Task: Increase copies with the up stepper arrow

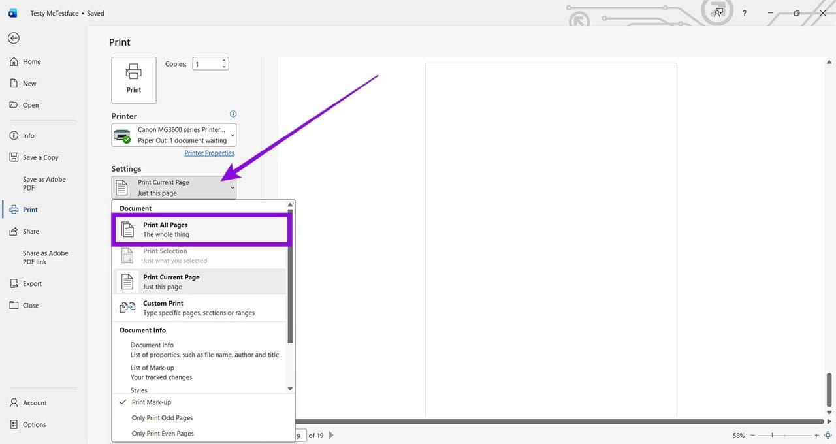Action: pos(224,61)
